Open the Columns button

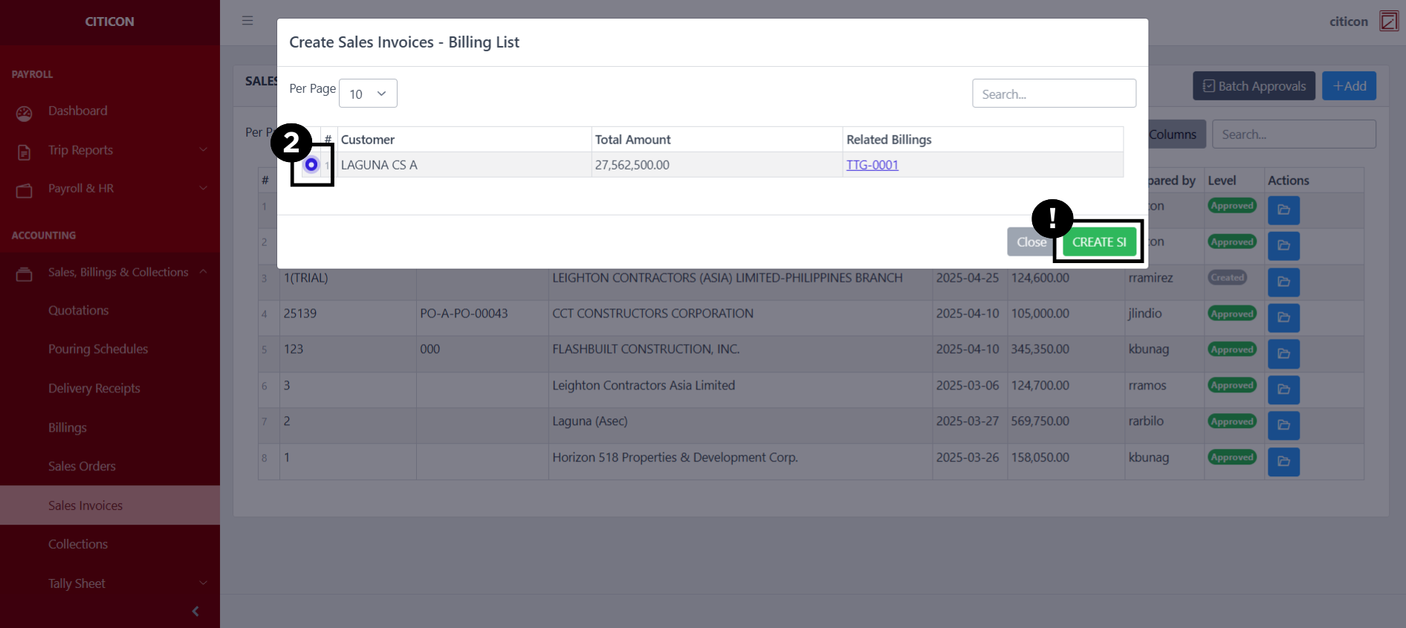(1172, 135)
